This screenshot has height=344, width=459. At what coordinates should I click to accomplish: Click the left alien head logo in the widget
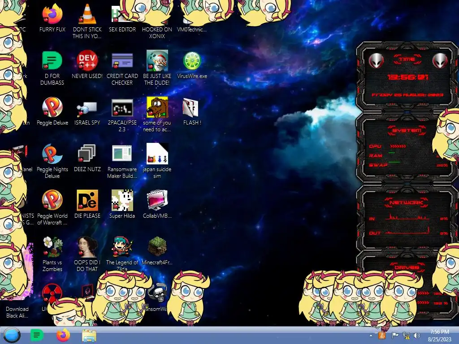click(376, 61)
